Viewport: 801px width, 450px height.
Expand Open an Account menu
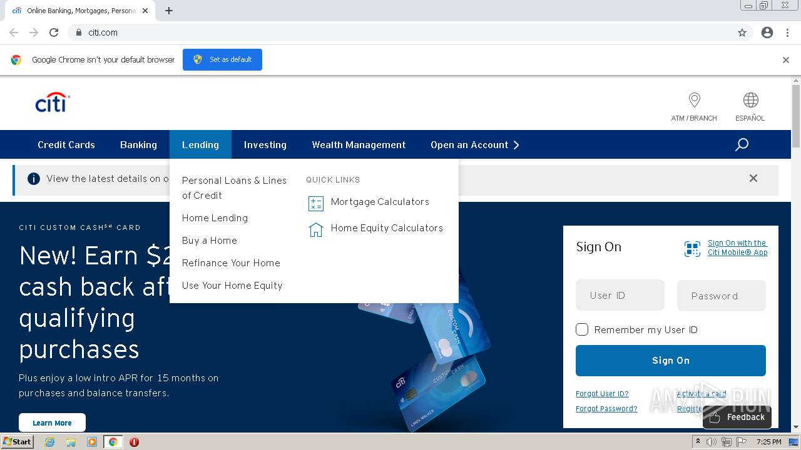475,144
